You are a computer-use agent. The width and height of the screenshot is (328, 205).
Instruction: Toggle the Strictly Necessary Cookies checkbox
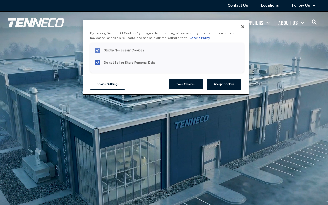pyautogui.click(x=98, y=50)
